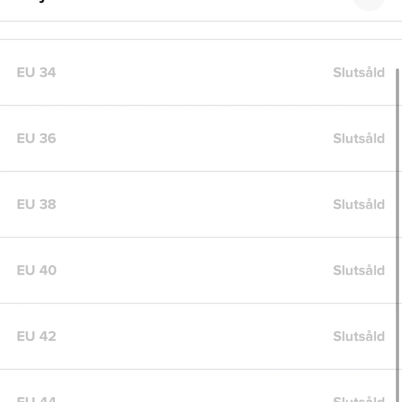Click the EU 42 size label
Viewport: 402px width, 402px height.
click(36, 336)
